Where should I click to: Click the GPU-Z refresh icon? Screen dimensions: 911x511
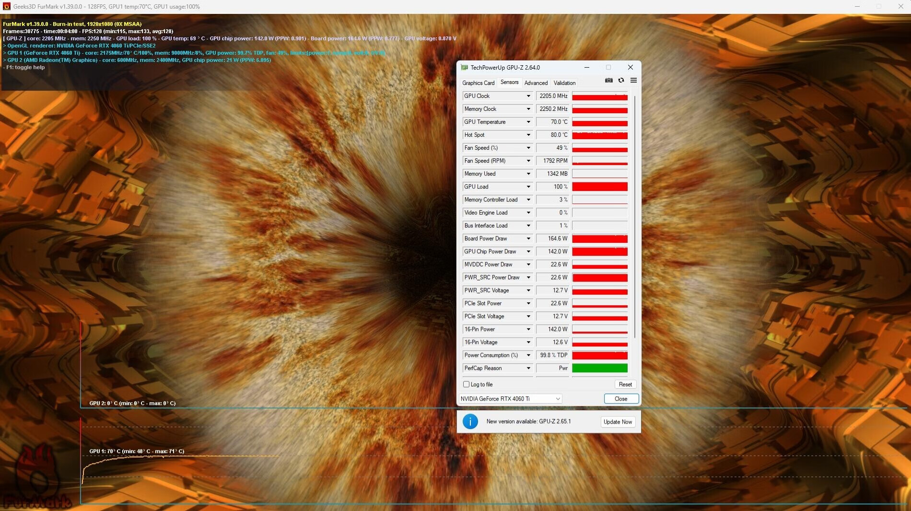point(621,81)
